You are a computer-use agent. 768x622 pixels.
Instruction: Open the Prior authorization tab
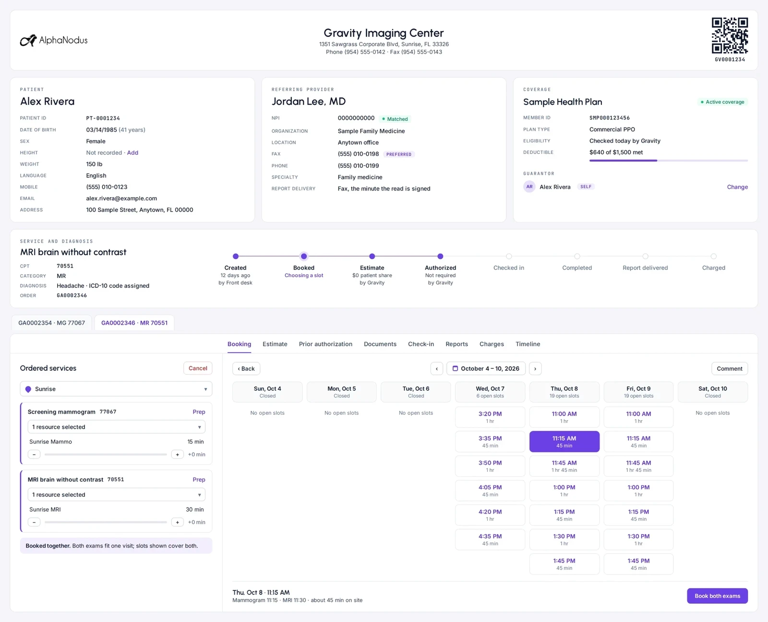tap(325, 344)
